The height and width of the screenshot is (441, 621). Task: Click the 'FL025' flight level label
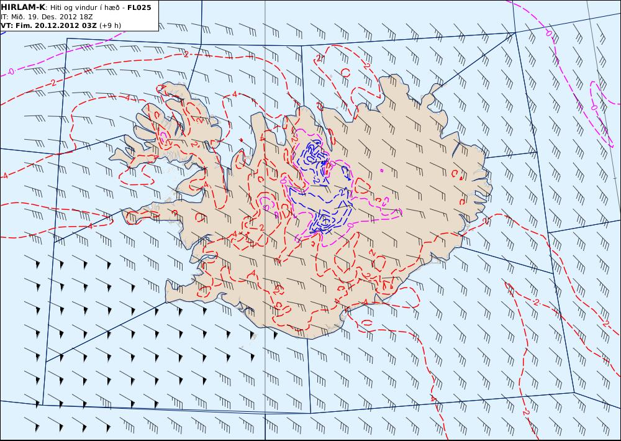click(139, 7)
